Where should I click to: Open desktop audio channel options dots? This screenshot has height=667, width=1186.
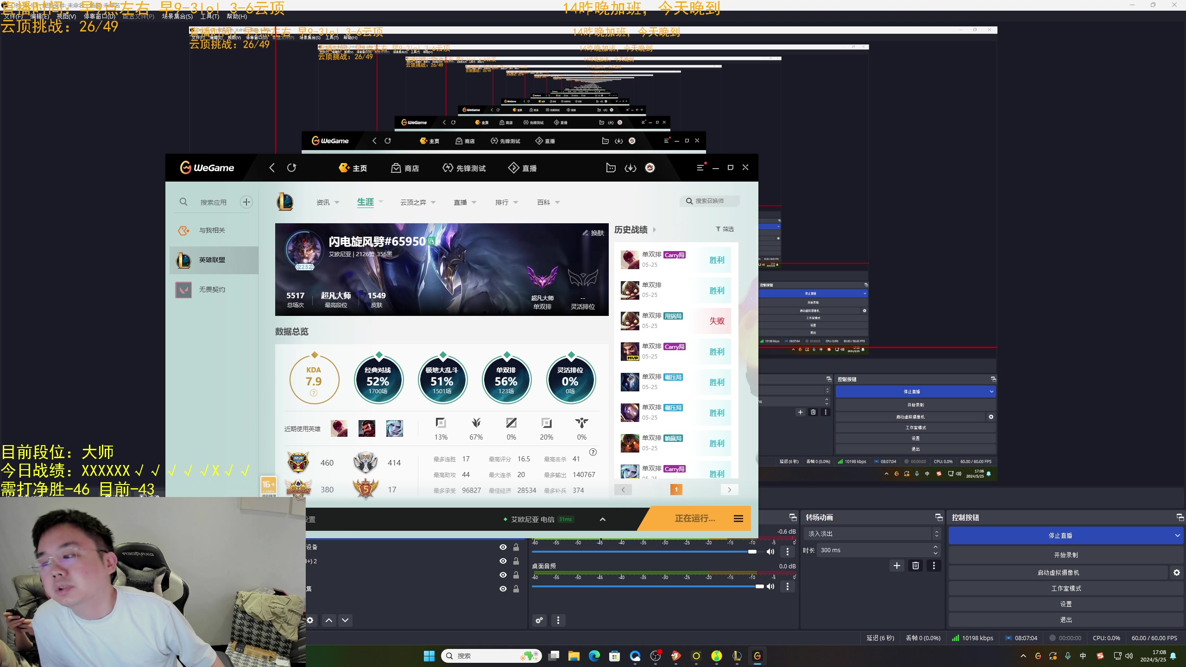[788, 586]
